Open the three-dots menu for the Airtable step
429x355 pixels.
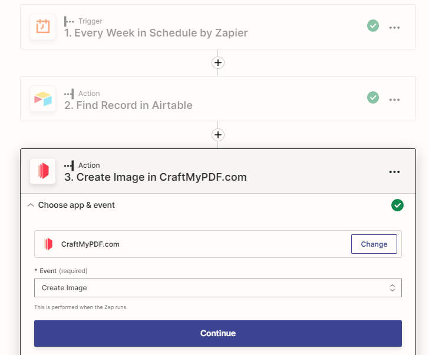click(x=394, y=99)
